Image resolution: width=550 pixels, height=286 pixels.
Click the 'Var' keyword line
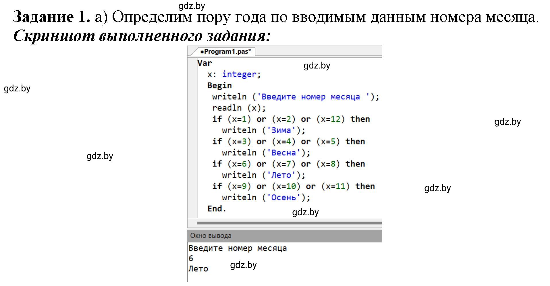(x=204, y=63)
